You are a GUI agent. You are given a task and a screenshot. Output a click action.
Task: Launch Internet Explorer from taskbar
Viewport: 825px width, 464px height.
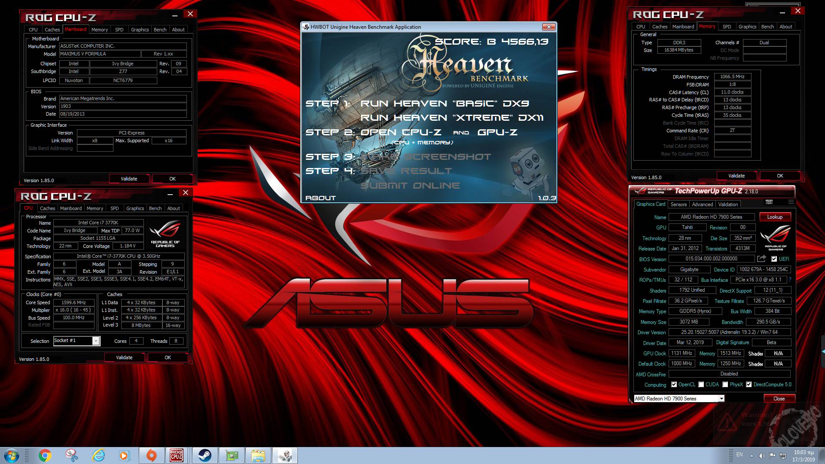tap(98, 455)
